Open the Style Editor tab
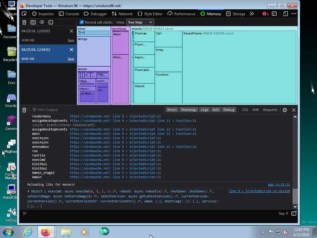Viewport: 317px width, 238px height. (x=150, y=14)
